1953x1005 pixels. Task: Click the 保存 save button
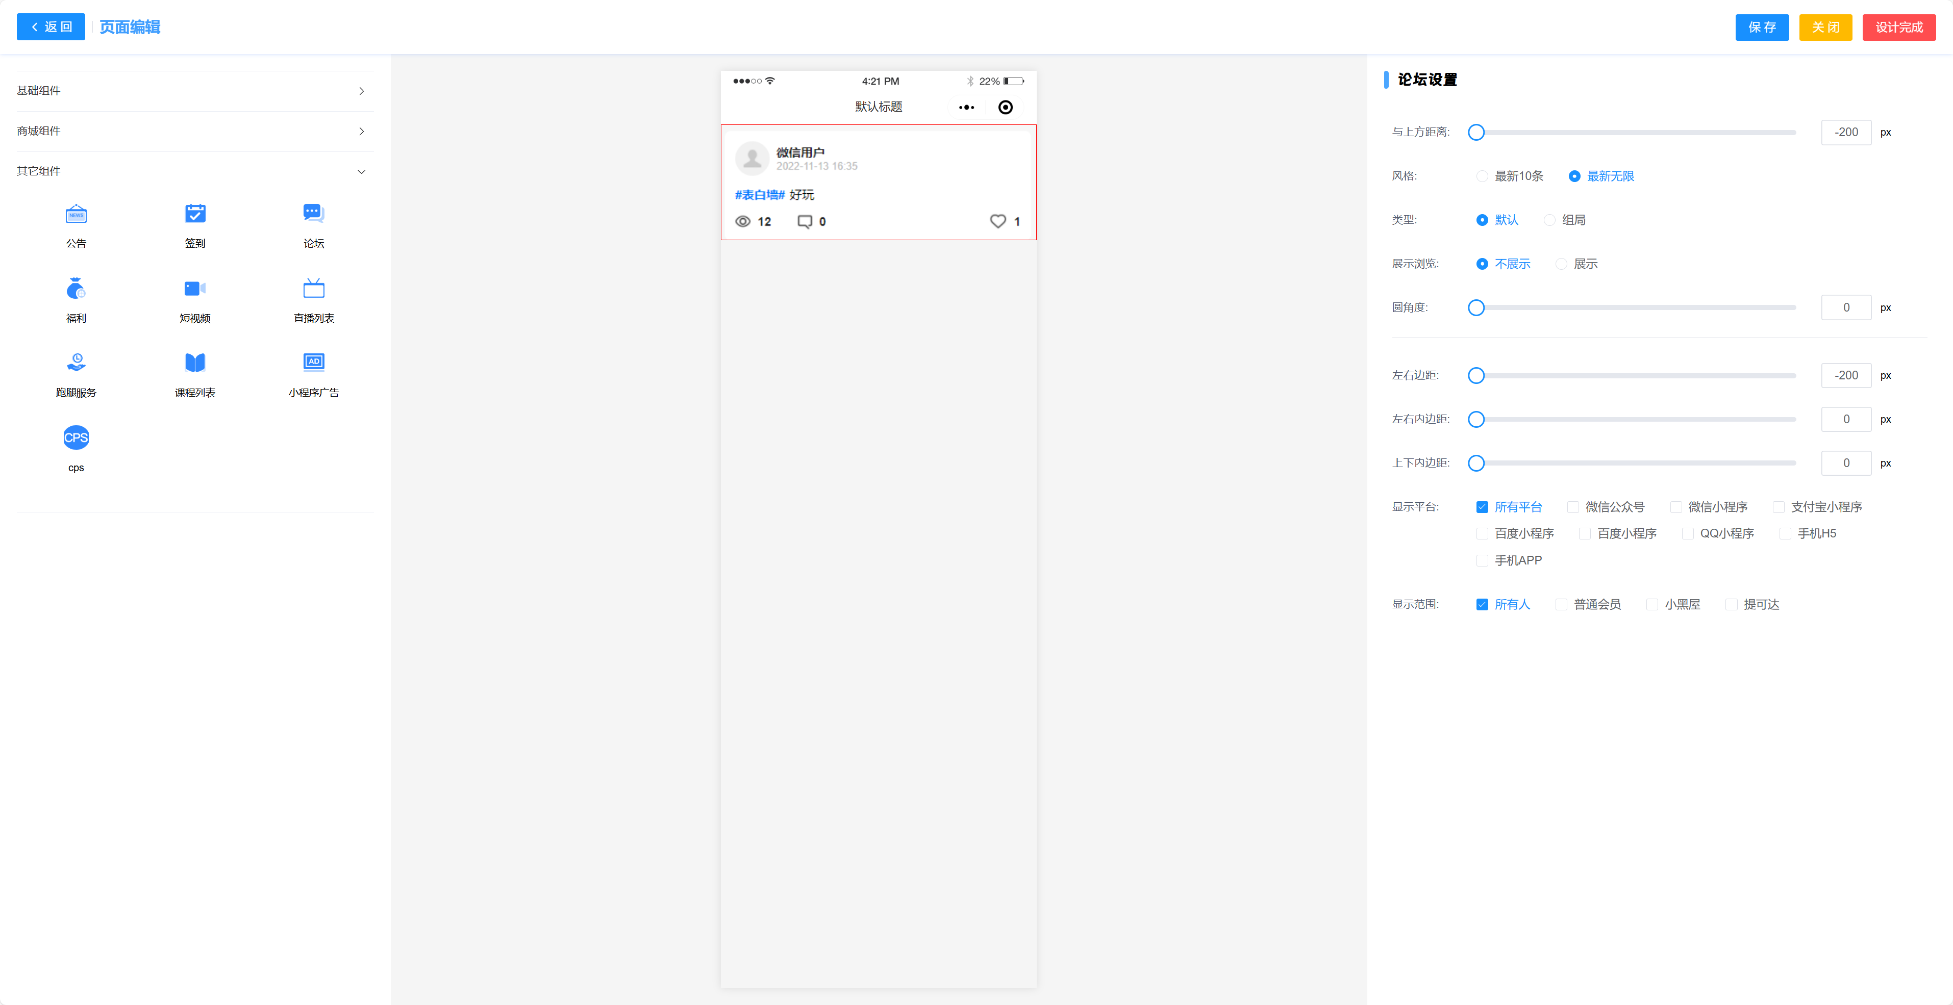[x=1761, y=28]
